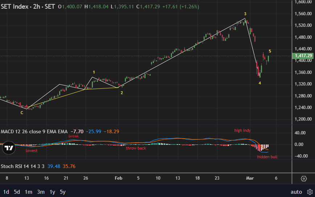Click the -40.00 MACD axis label
This screenshot has height=197, width=315.
(x=300, y=156)
